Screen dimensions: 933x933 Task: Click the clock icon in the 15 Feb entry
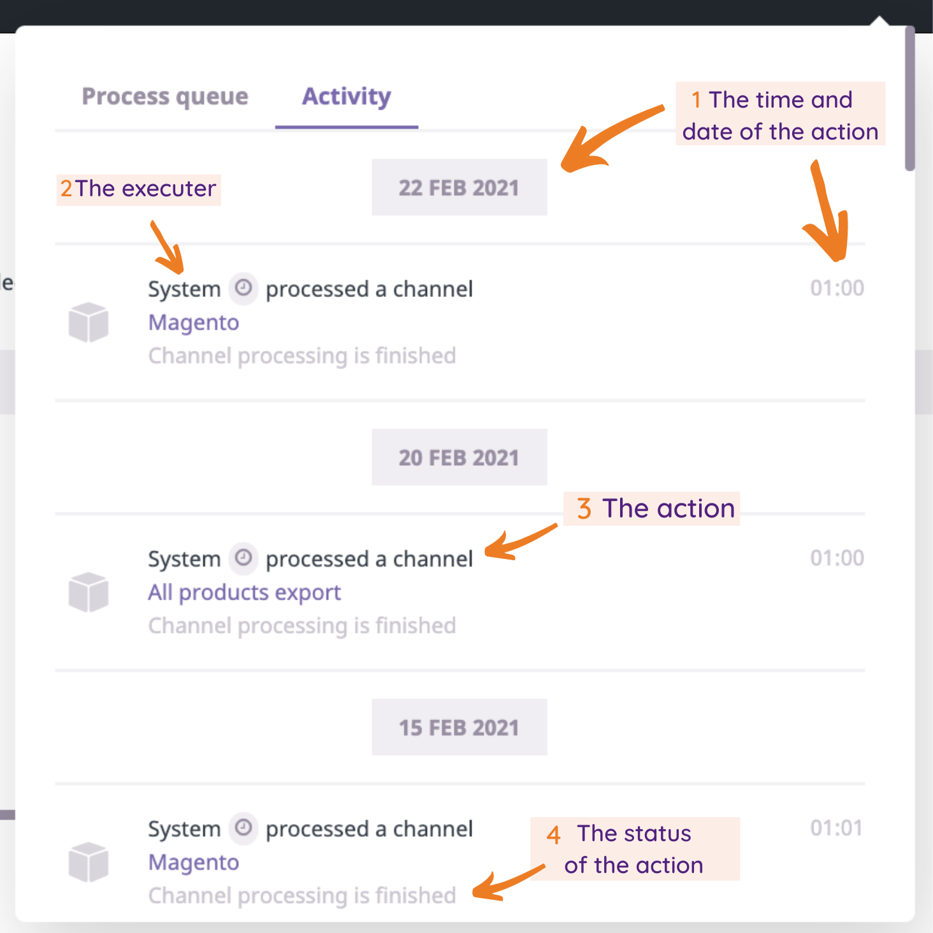pos(243,828)
